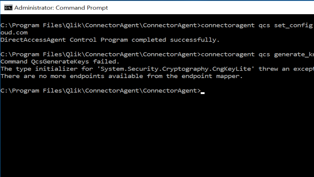Screen dimensions: 314x177
Task: Click the path in the first prompt line
Action: [101, 25]
